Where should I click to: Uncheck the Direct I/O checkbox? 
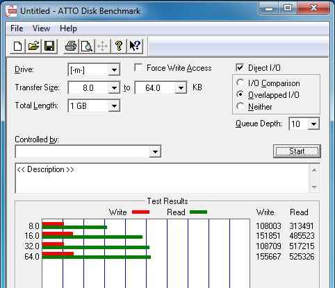click(x=240, y=68)
